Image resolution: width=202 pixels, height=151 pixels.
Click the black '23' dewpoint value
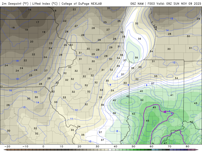[x=51, y=43]
